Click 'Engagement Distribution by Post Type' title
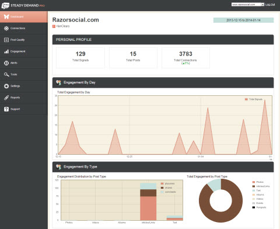The width and height of the screenshot is (280, 229). pos(82,176)
